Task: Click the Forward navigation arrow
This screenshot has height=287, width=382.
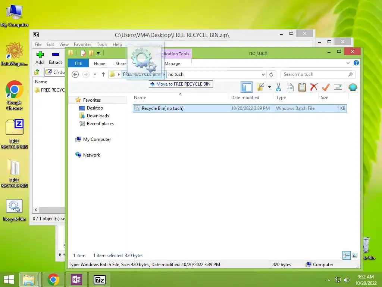Action: [x=86, y=74]
